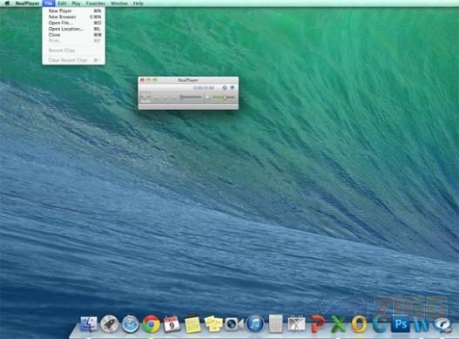Open the Window menu
The image size is (459, 339).
pos(119,3)
